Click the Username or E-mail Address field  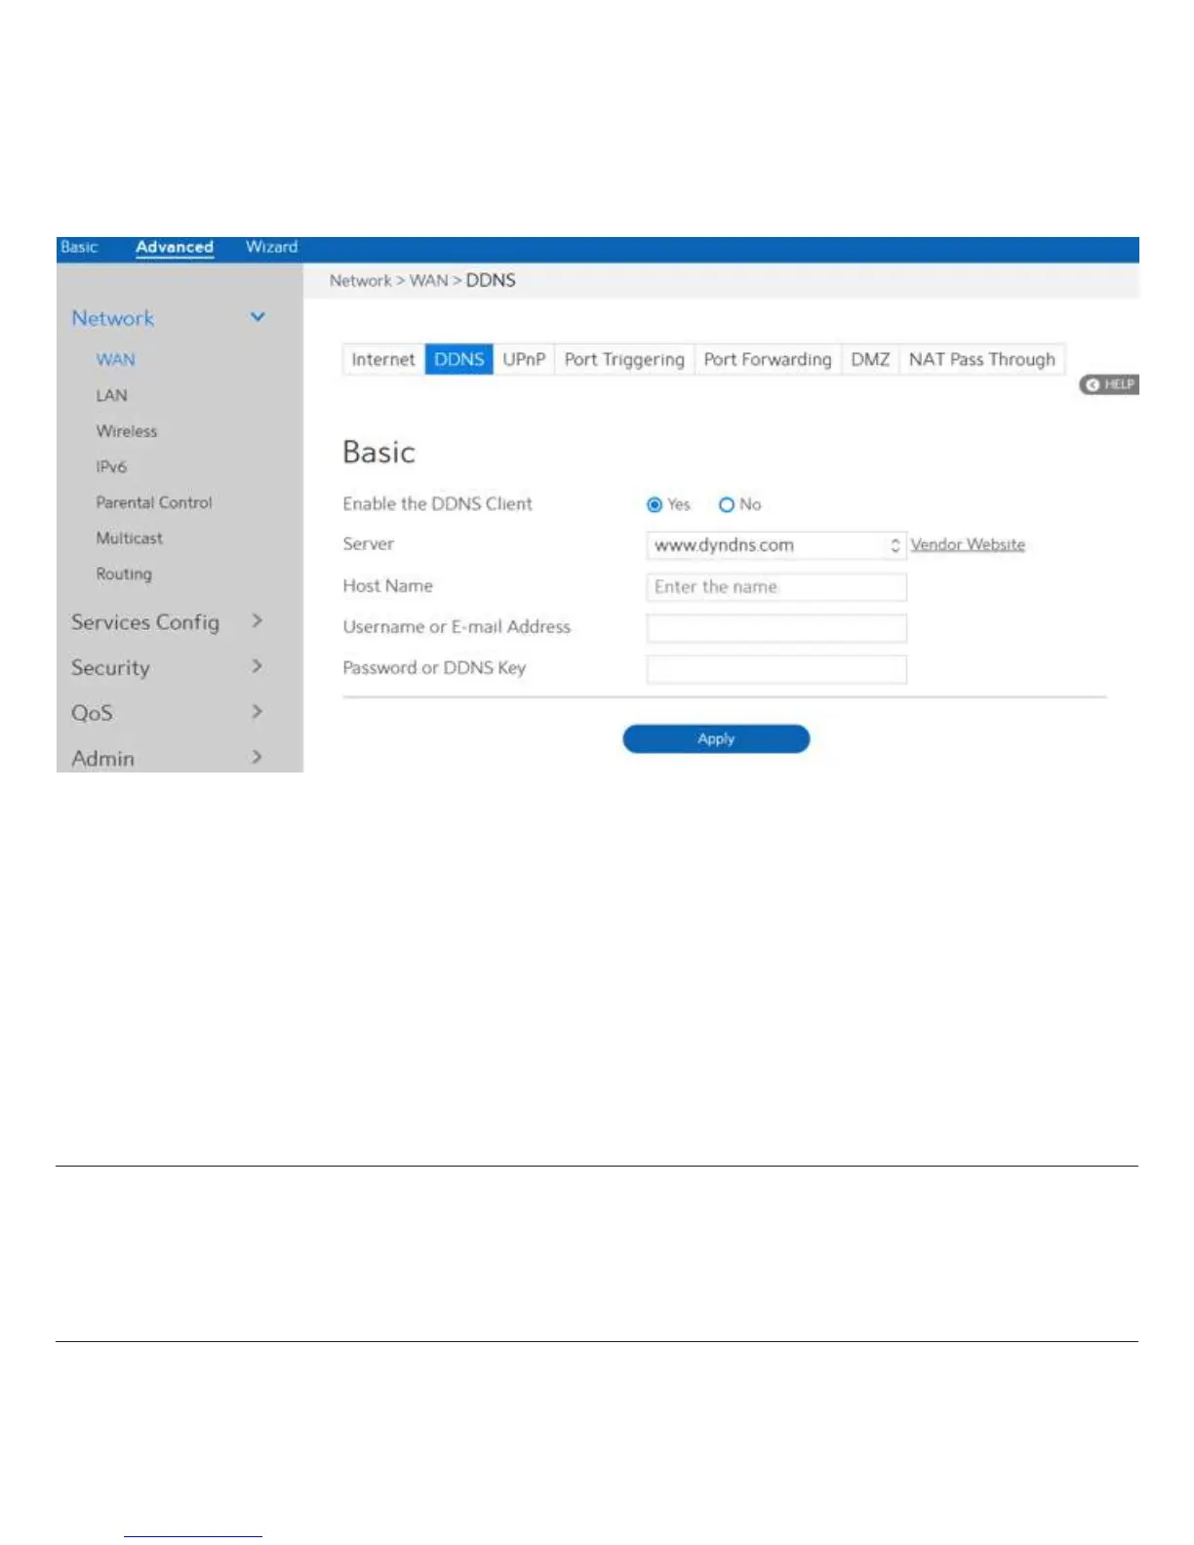[x=776, y=627]
